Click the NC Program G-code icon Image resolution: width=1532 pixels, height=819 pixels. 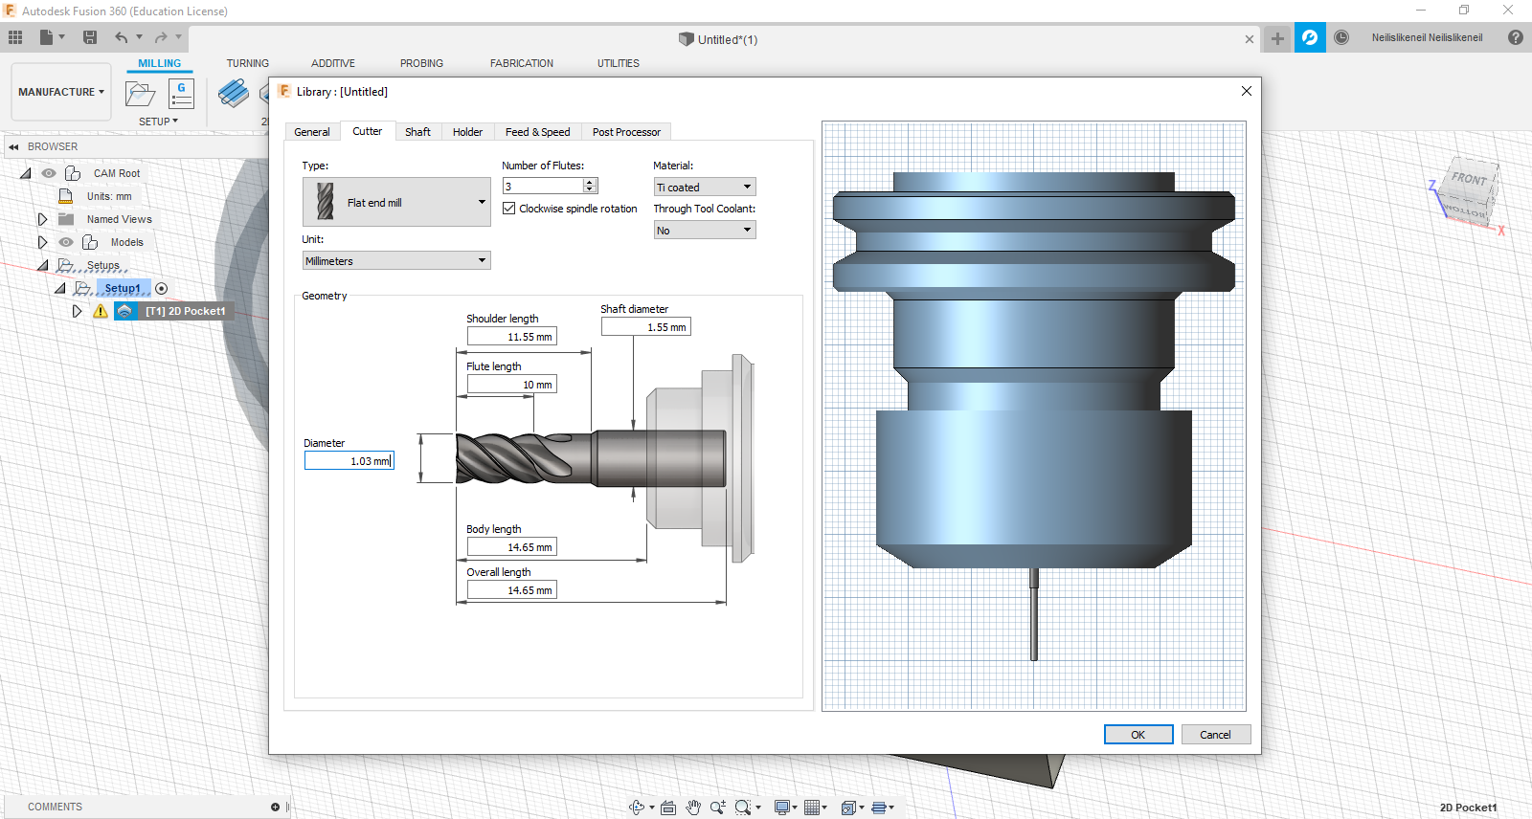click(181, 94)
